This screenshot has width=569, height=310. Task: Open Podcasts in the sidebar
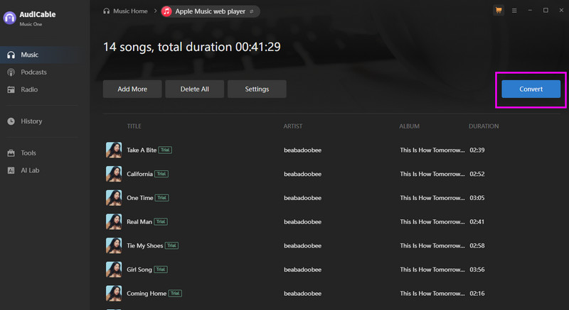coord(33,72)
